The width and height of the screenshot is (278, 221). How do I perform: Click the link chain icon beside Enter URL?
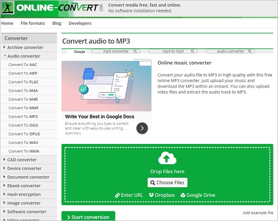click(x=117, y=195)
